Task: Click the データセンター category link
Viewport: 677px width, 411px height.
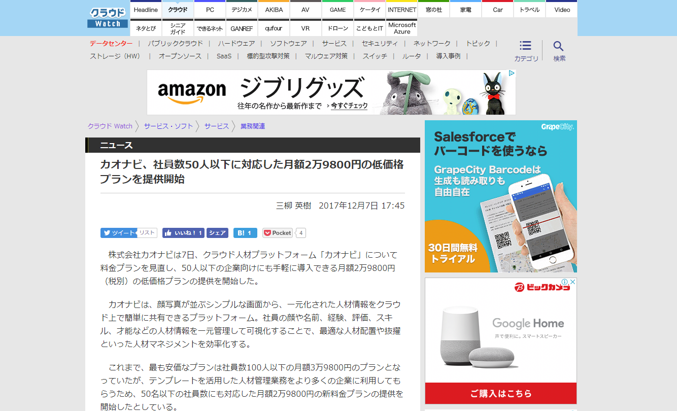Action: [111, 44]
